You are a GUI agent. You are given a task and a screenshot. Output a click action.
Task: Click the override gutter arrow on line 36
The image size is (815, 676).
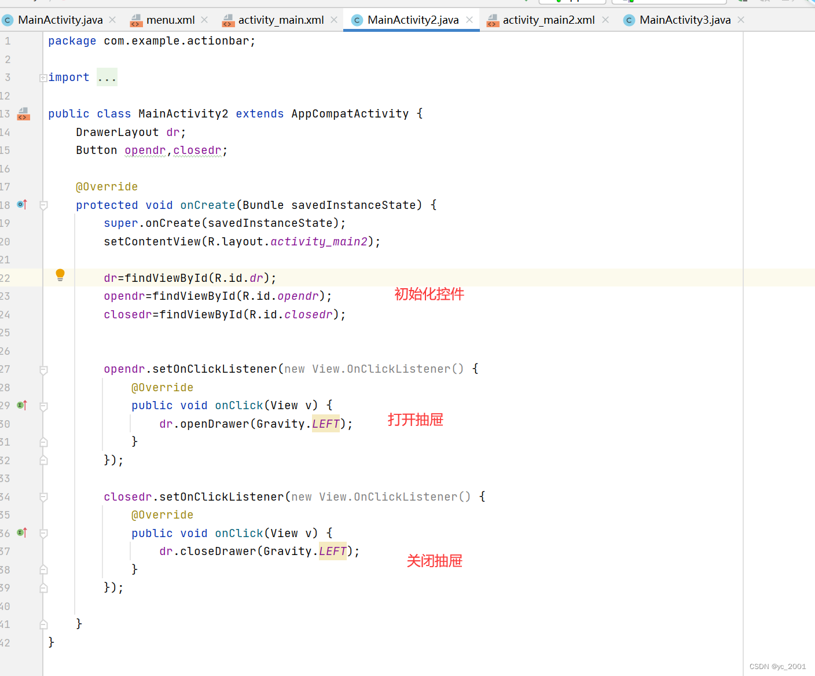(x=21, y=532)
